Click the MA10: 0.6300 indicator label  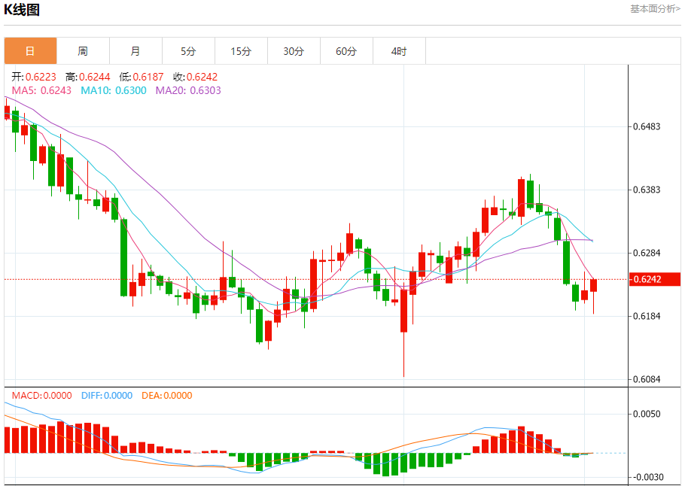(114, 90)
